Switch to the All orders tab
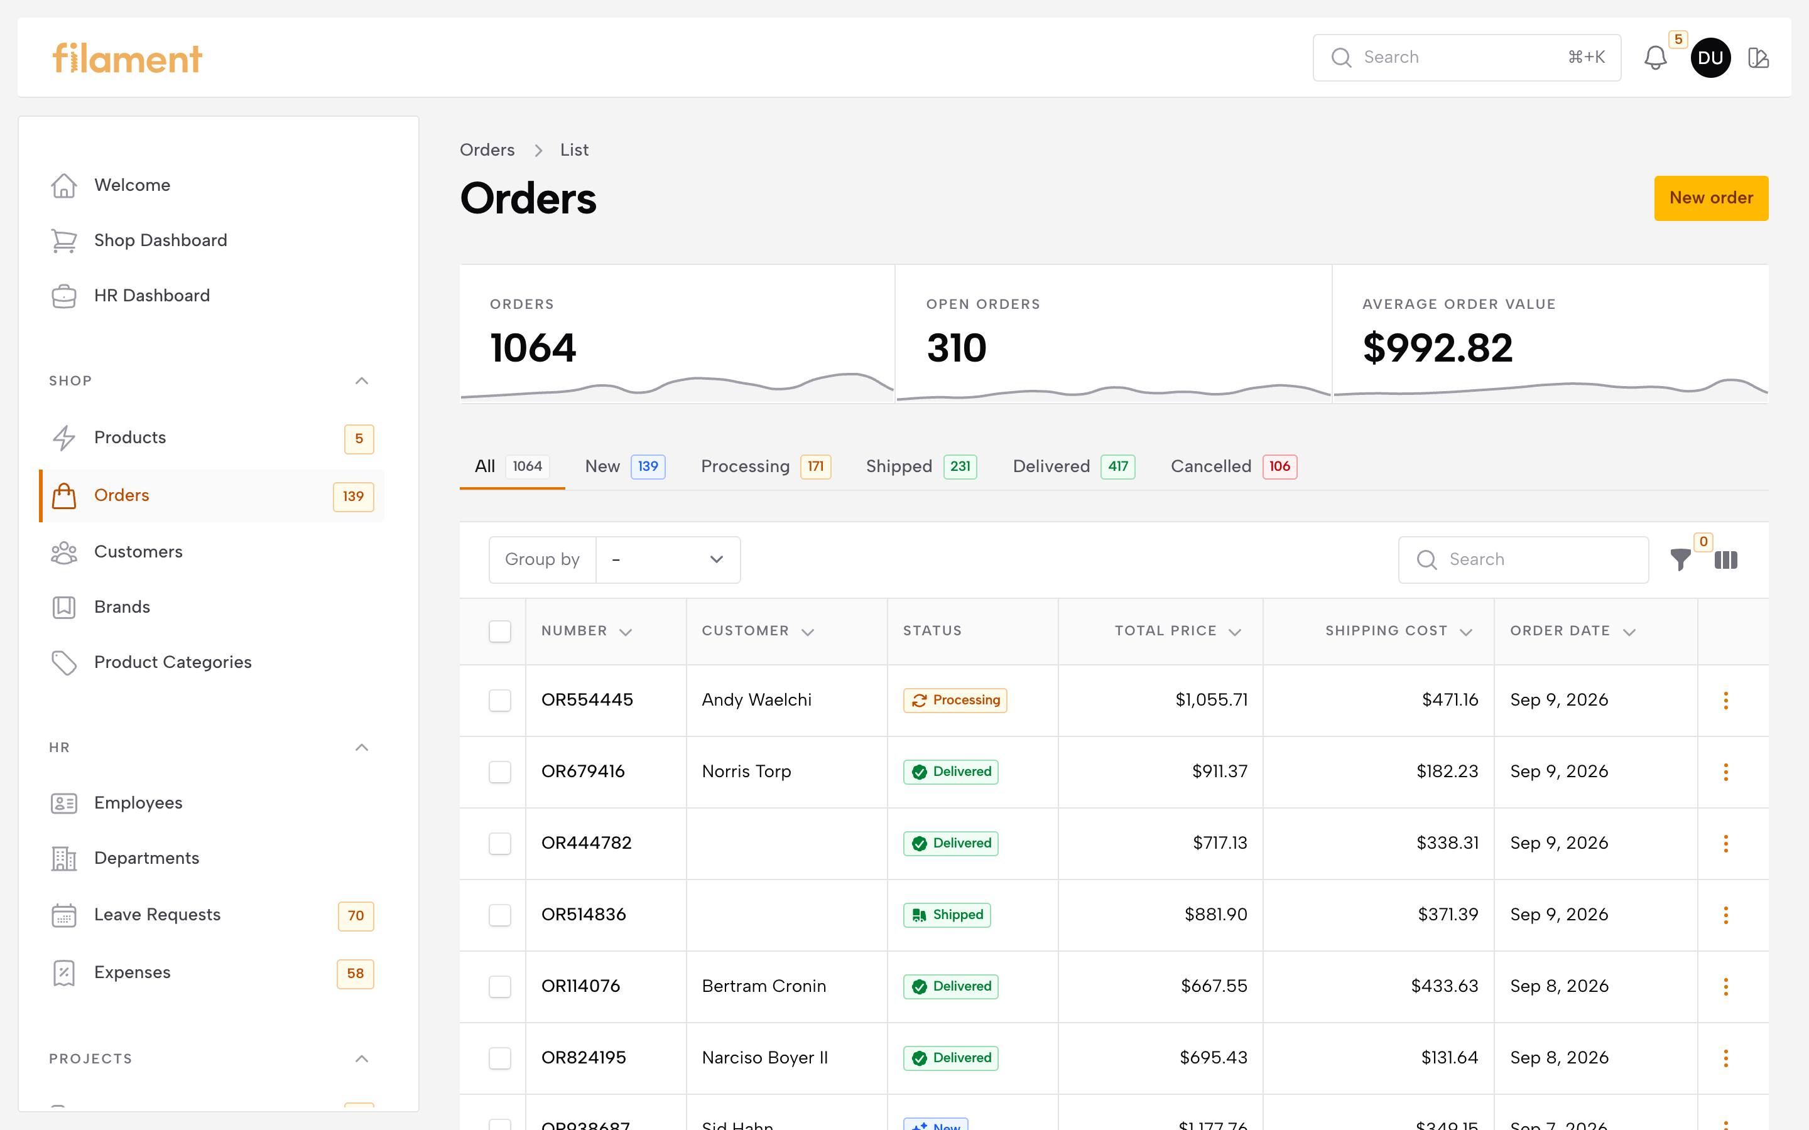Screen dimensions: 1809x1130 pyautogui.click(x=512, y=467)
